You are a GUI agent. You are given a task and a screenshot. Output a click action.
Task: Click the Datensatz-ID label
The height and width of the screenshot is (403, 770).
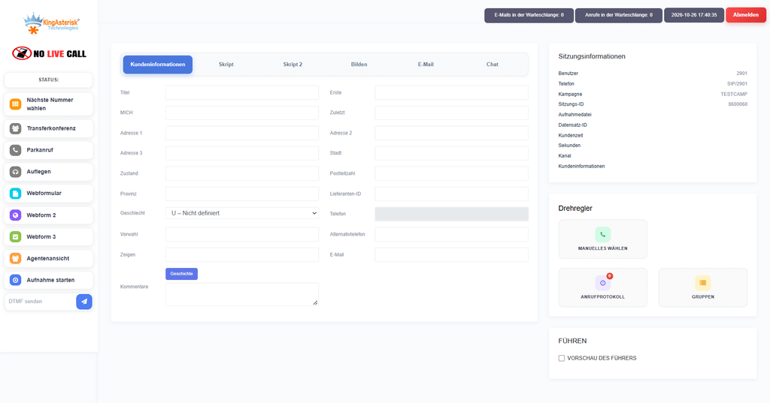572,125
